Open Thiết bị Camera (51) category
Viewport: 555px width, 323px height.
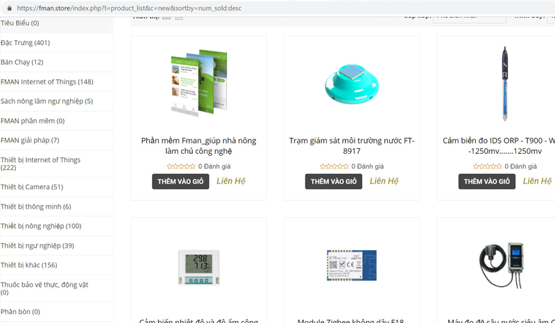tap(32, 186)
